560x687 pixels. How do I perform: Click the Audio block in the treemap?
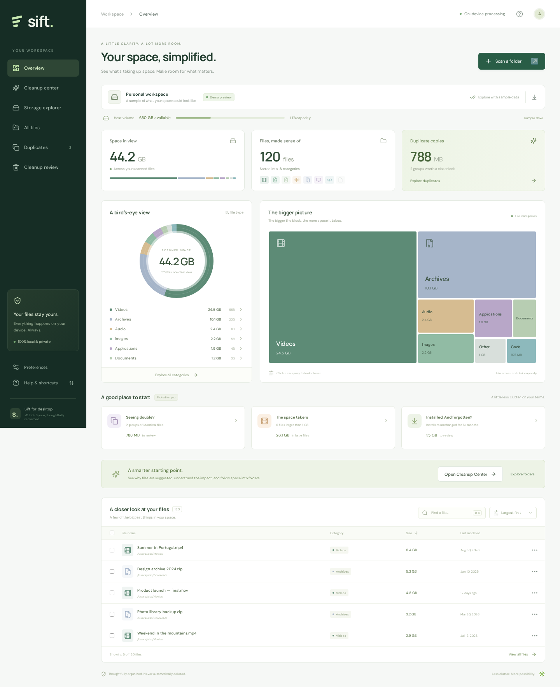(446, 316)
